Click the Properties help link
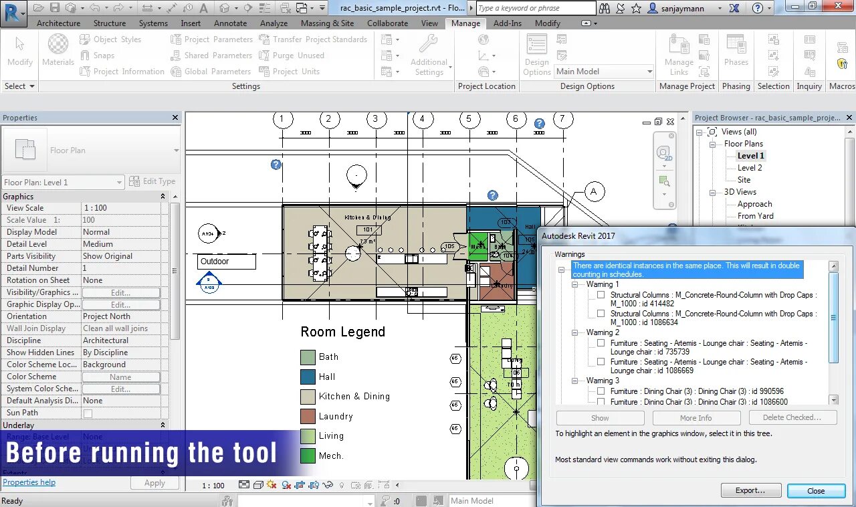 coord(29,482)
